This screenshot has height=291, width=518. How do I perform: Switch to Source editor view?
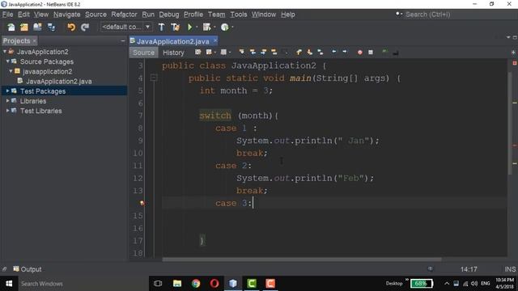144,53
